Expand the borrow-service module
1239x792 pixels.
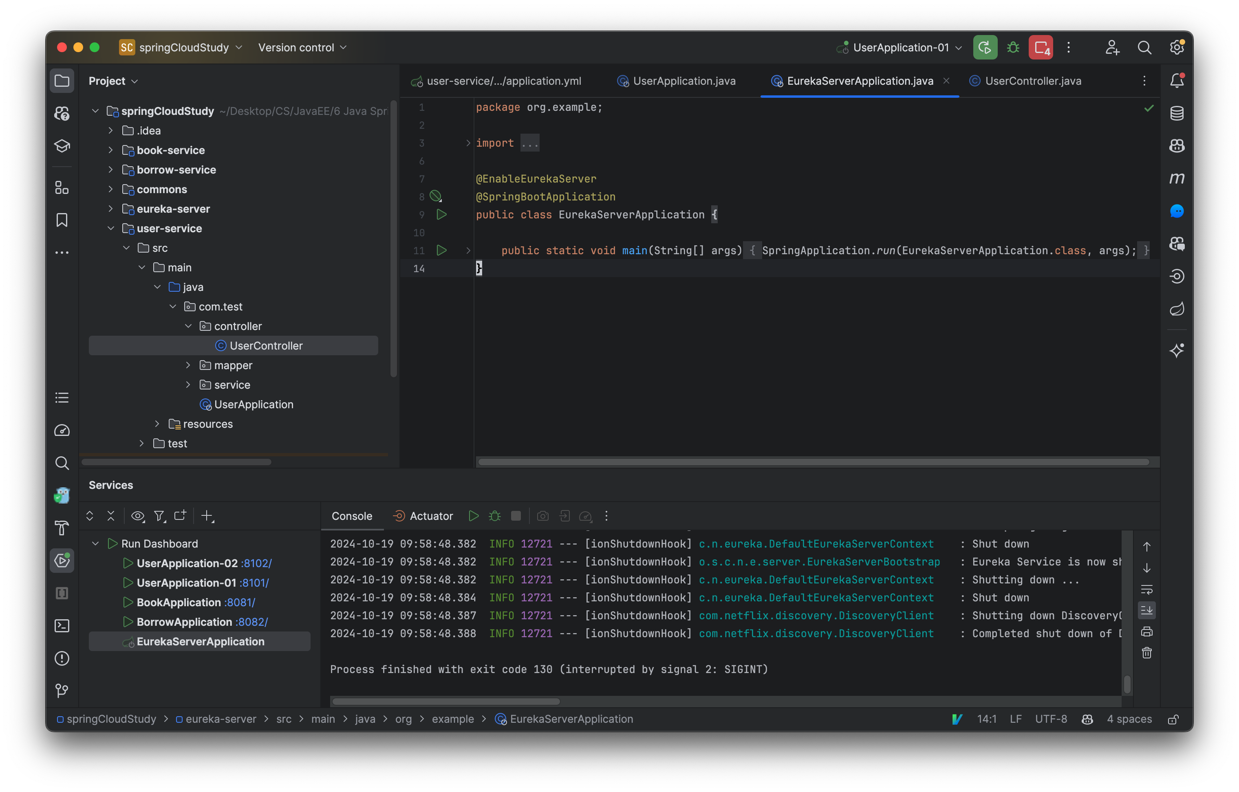(x=110, y=170)
